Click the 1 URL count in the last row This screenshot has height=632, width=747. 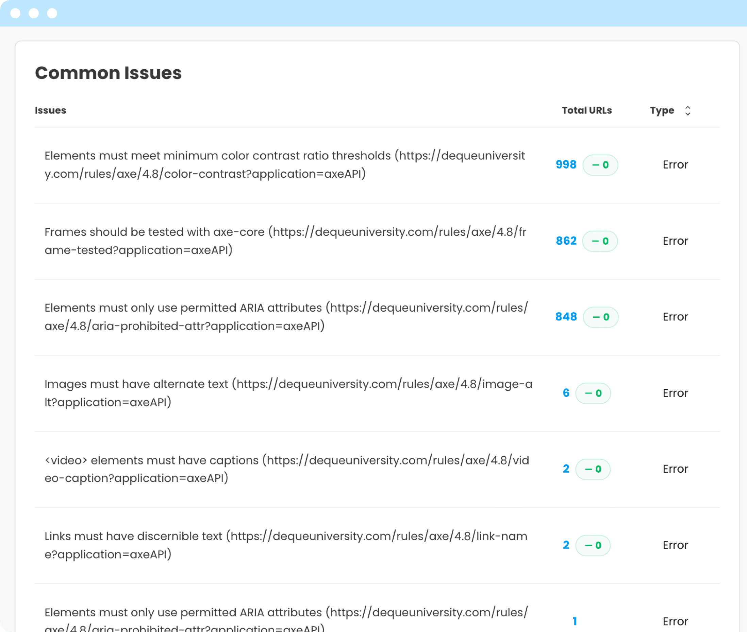coord(575,621)
